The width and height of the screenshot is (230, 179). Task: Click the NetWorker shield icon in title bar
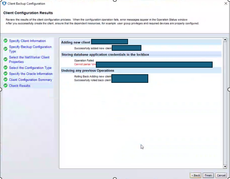pos(4,3)
